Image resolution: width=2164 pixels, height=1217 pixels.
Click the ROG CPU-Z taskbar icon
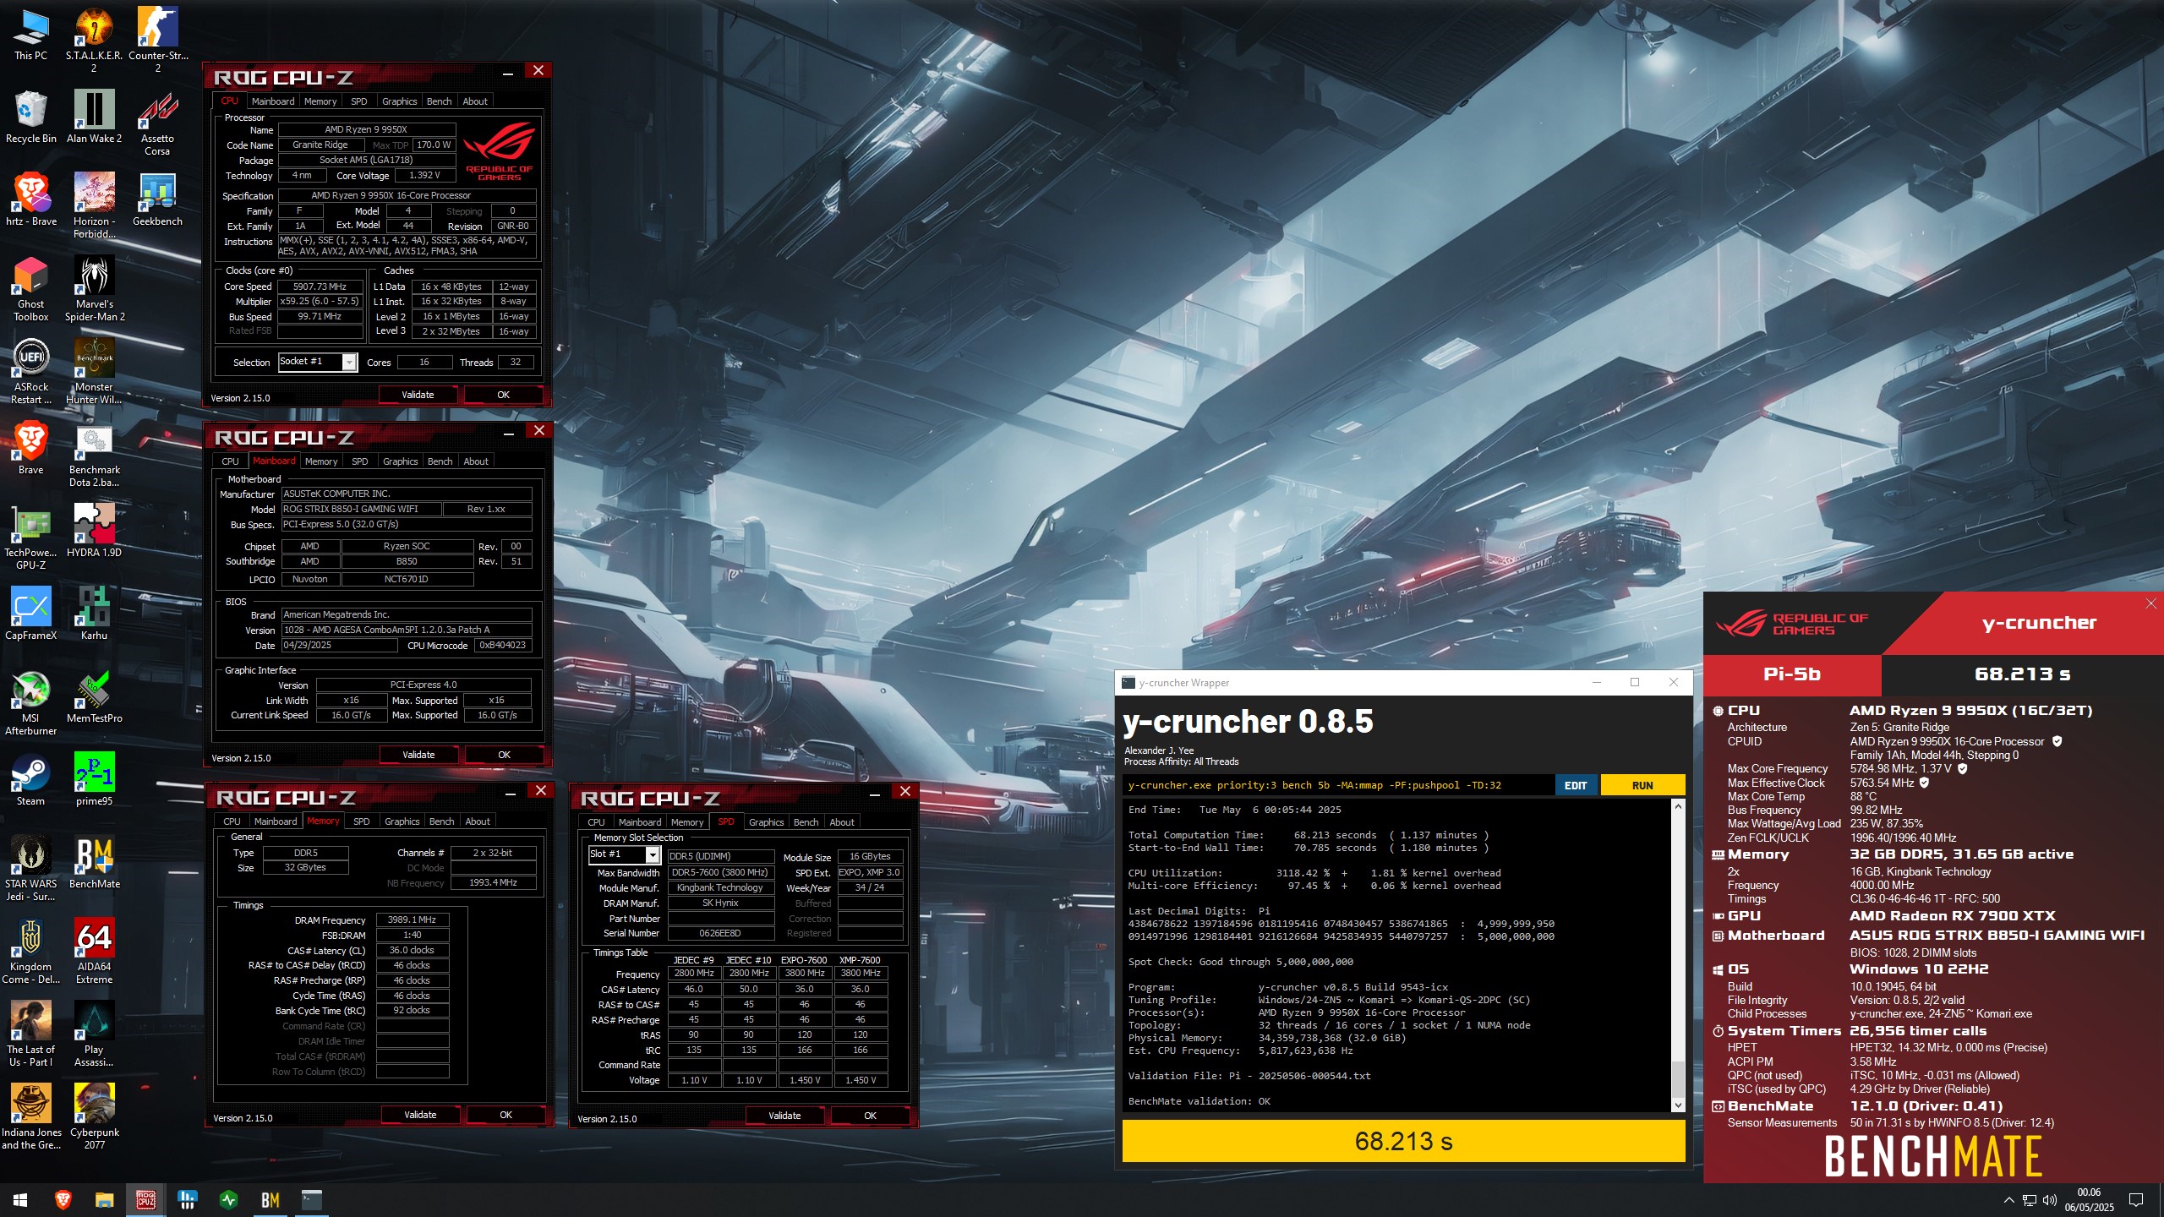coord(145,1199)
